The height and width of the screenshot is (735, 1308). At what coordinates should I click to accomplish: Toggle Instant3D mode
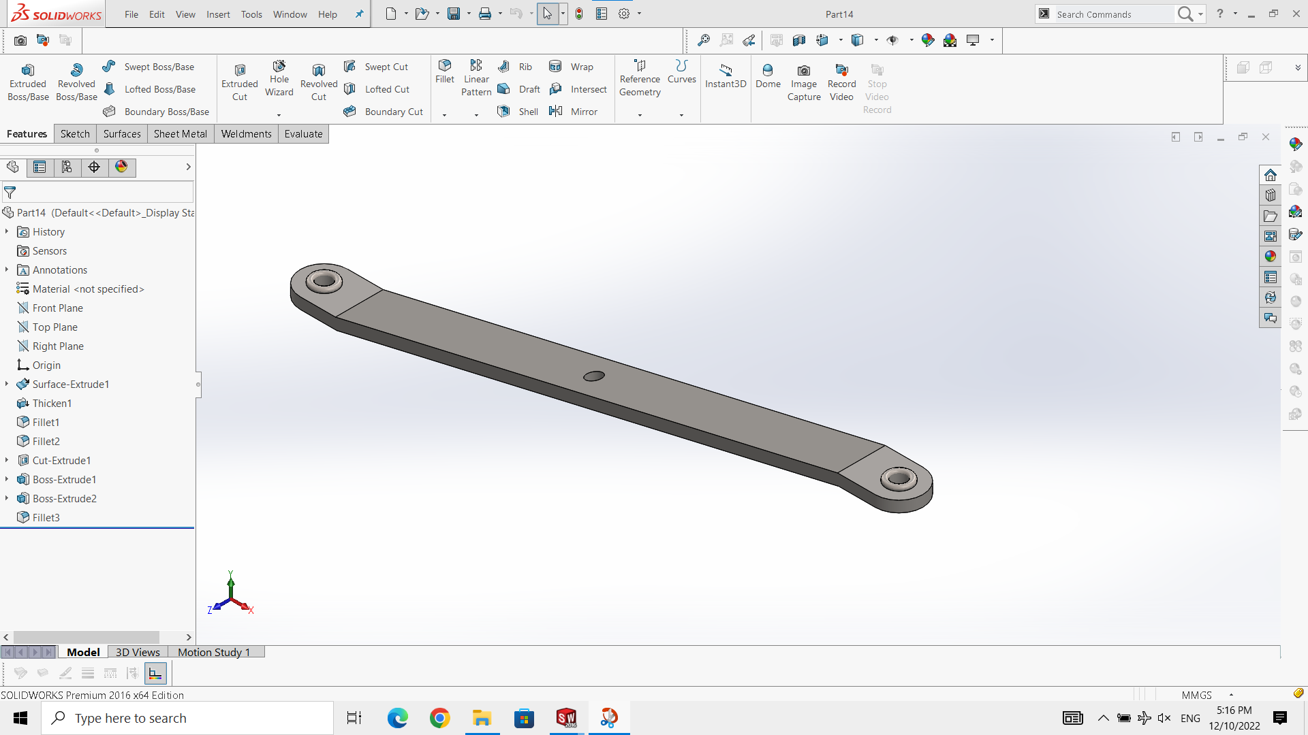pyautogui.click(x=726, y=76)
